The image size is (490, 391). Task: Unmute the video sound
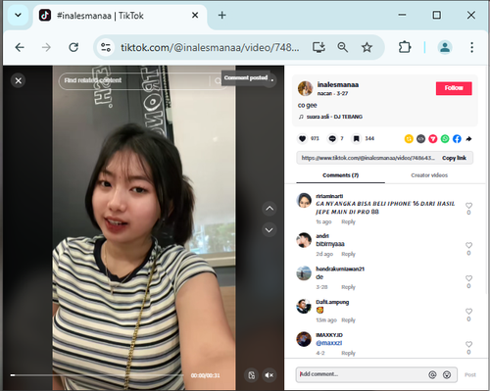click(269, 375)
